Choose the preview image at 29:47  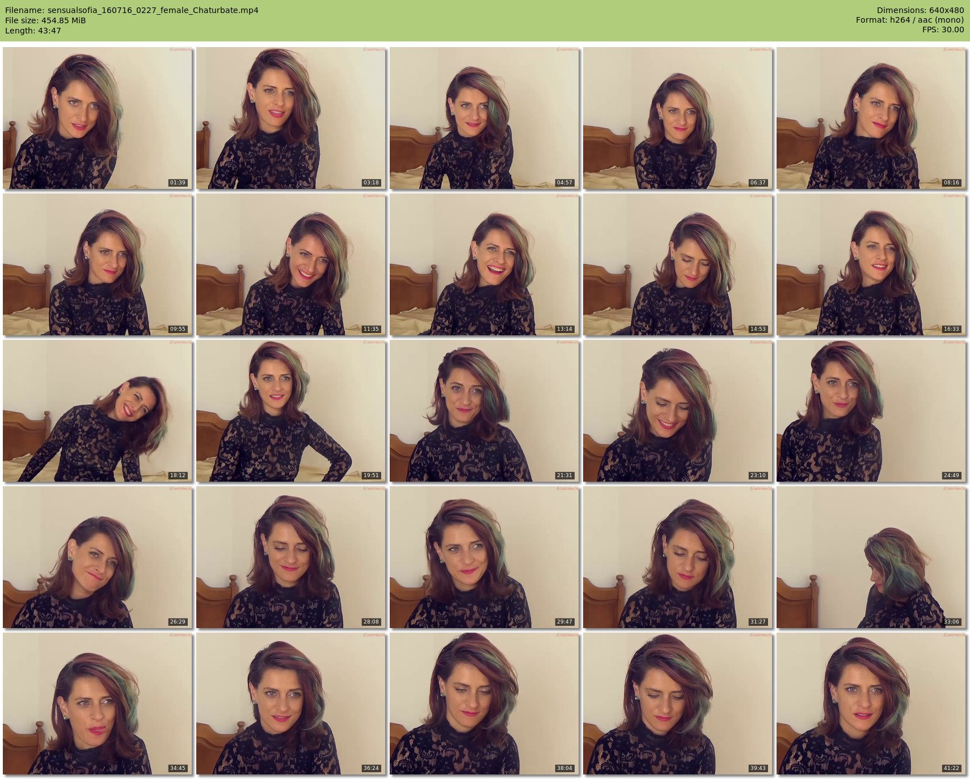(484, 557)
